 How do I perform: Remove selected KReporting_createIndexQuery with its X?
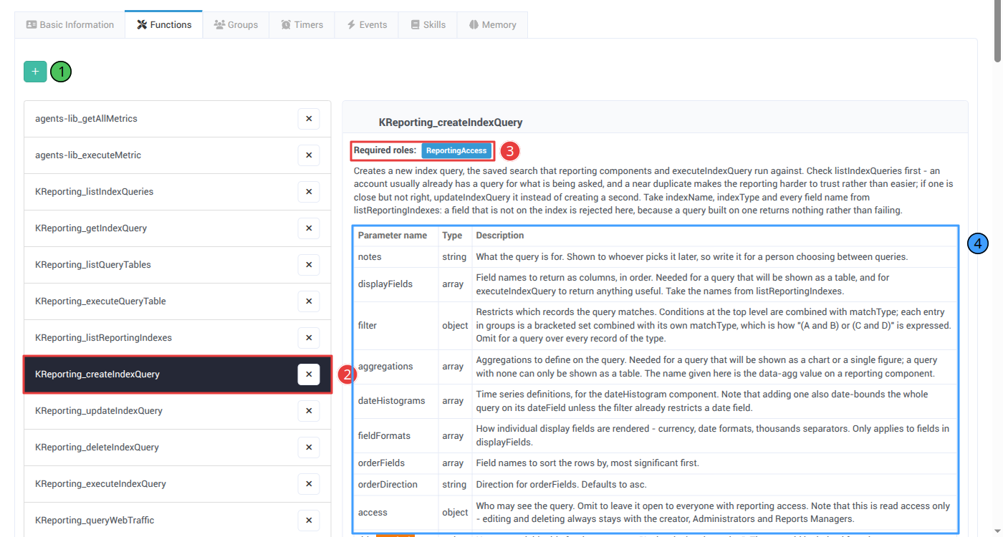(x=309, y=374)
